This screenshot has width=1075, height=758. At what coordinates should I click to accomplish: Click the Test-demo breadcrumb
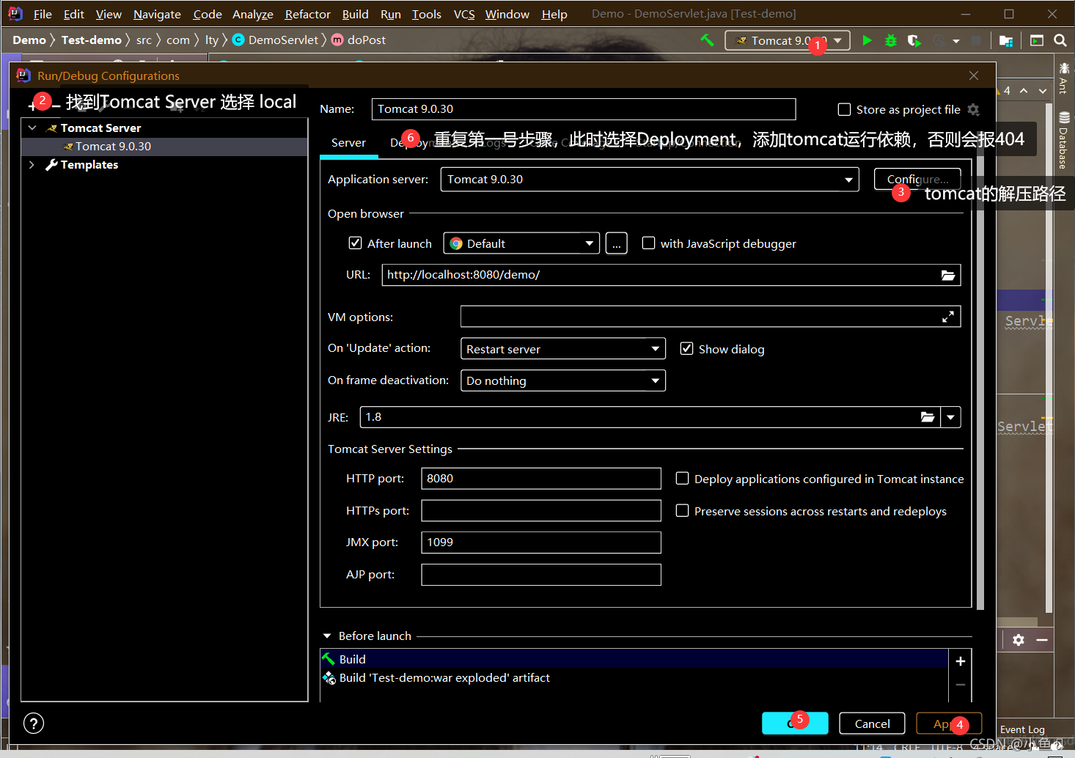[x=92, y=40]
